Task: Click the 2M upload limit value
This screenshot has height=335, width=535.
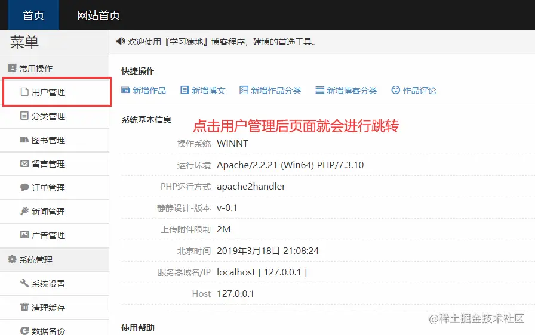Action: [x=223, y=229]
